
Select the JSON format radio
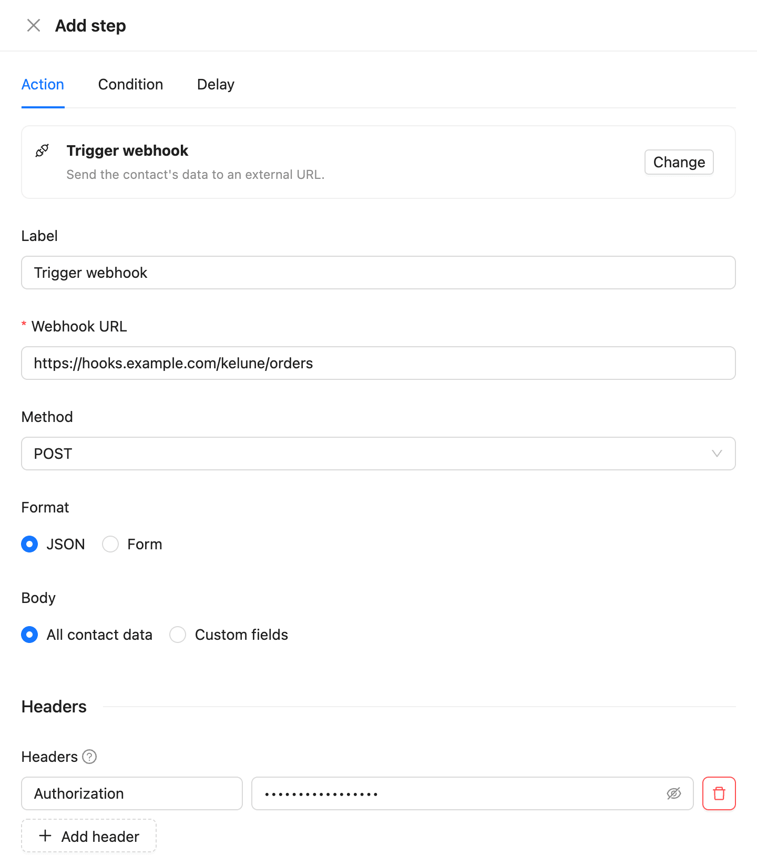29,544
